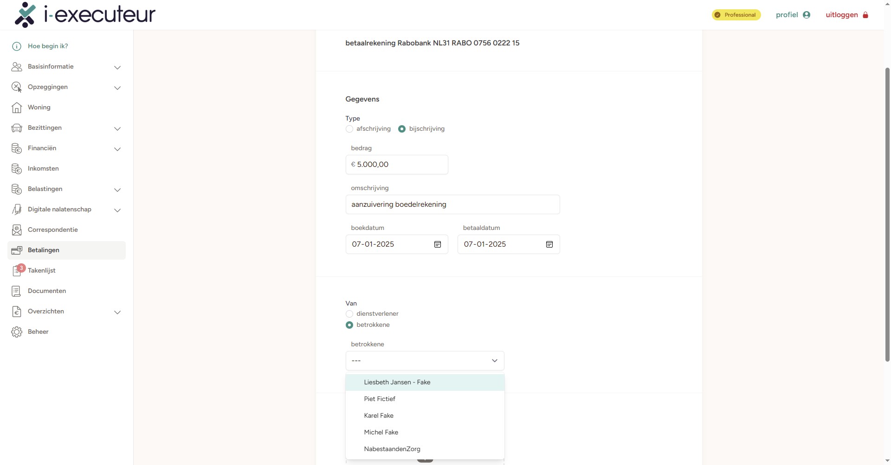Click the Beheer gear icon

(17, 332)
